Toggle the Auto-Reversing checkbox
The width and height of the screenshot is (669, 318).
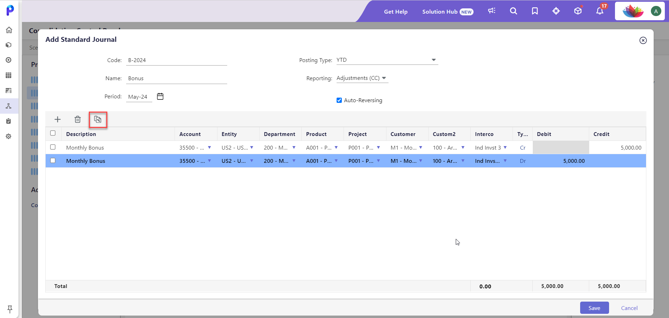(x=339, y=100)
